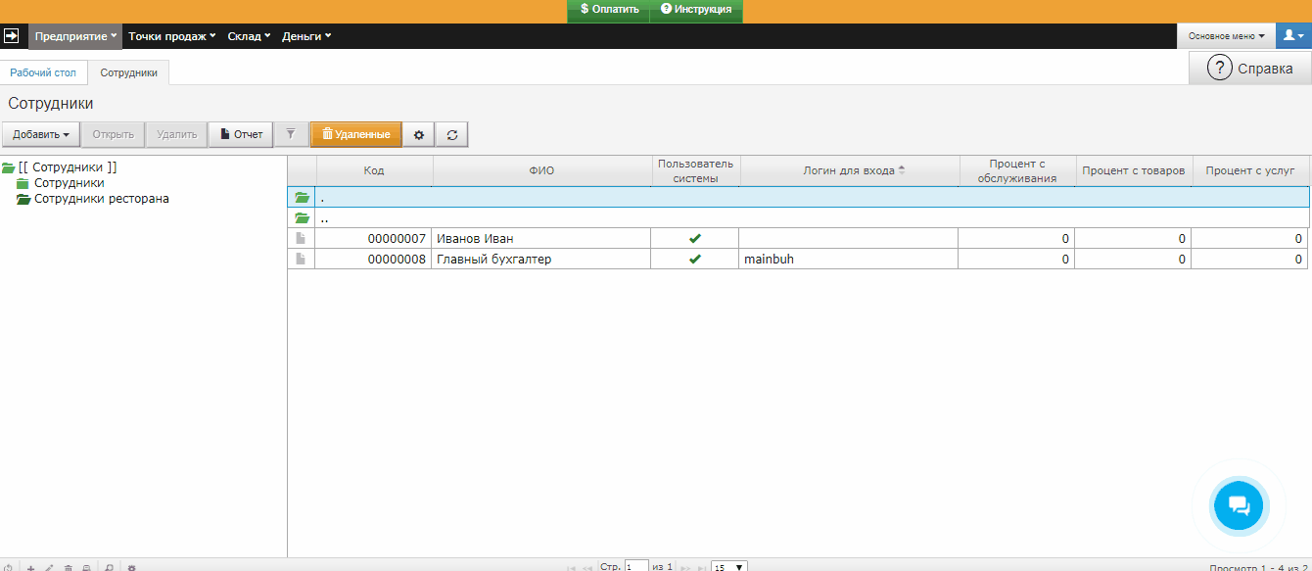Click the document icon for Иванов Иван

[x=301, y=238]
